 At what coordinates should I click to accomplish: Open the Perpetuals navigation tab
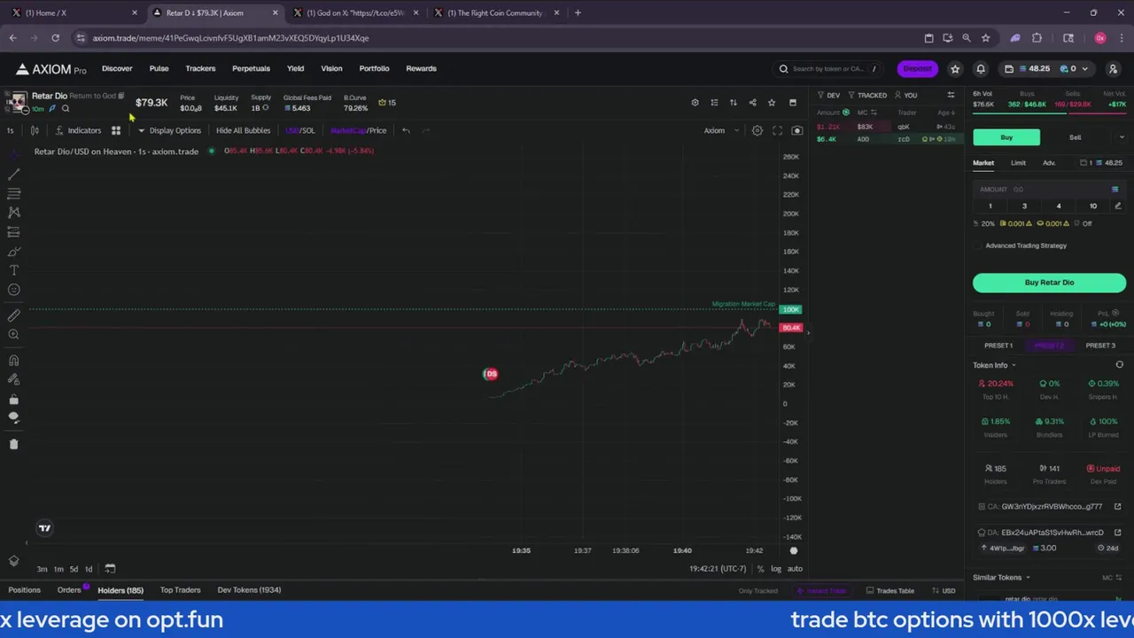pos(251,69)
